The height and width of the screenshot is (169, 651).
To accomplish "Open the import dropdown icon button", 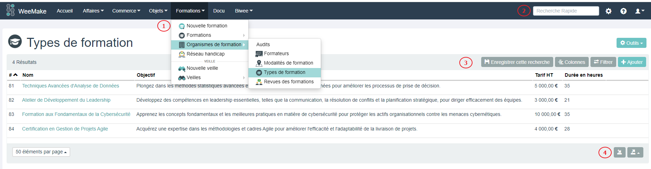I will pyautogui.click(x=635, y=152).
